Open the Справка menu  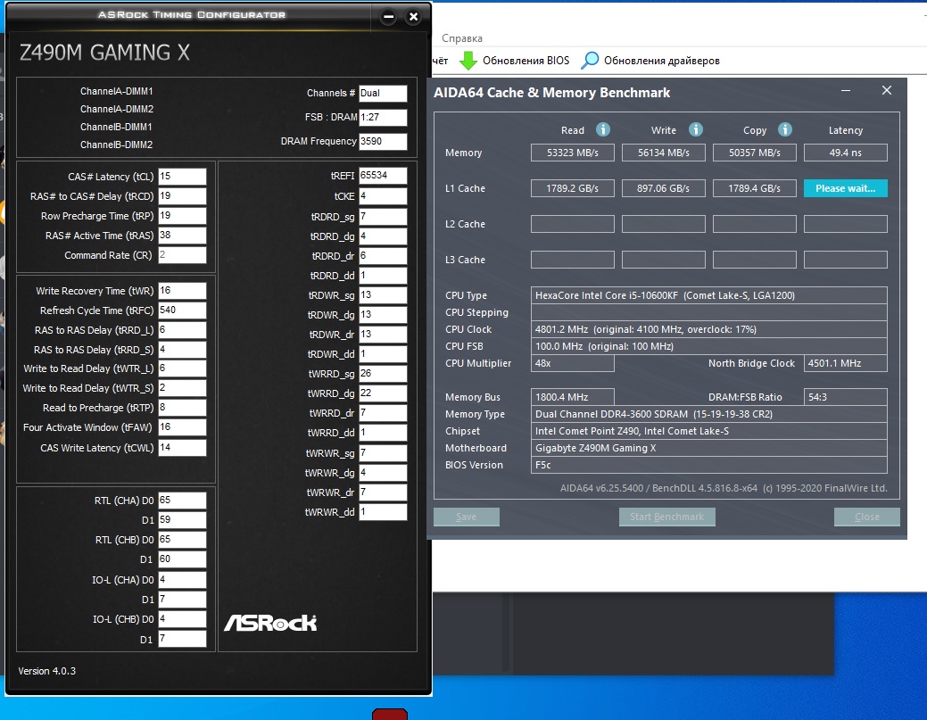tap(462, 38)
